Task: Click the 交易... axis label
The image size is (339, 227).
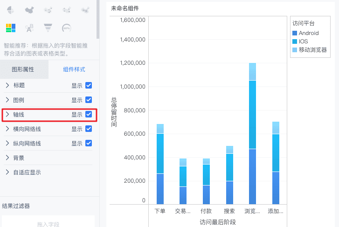Action: [x=183, y=211]
